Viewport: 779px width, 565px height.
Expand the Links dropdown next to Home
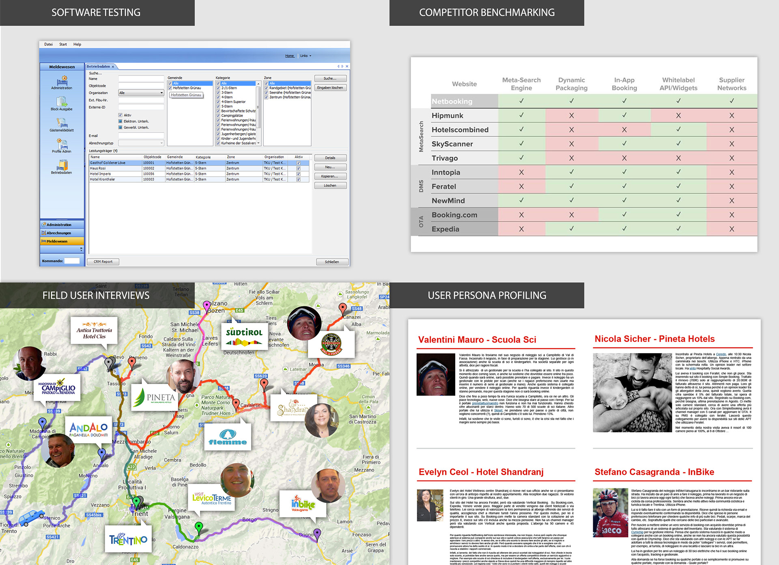[x=306, y=56]
